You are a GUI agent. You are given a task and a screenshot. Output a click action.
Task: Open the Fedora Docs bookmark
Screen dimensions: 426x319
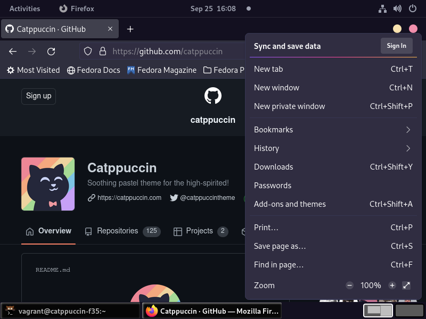tap(94, 70)
